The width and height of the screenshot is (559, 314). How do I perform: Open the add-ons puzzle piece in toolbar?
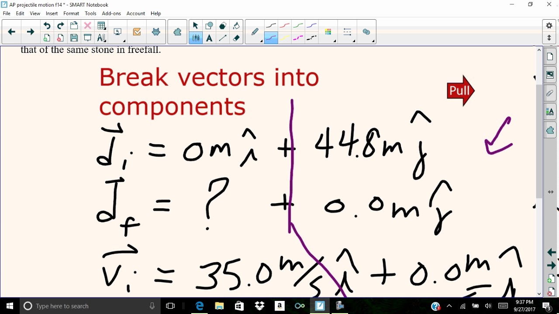177,32
